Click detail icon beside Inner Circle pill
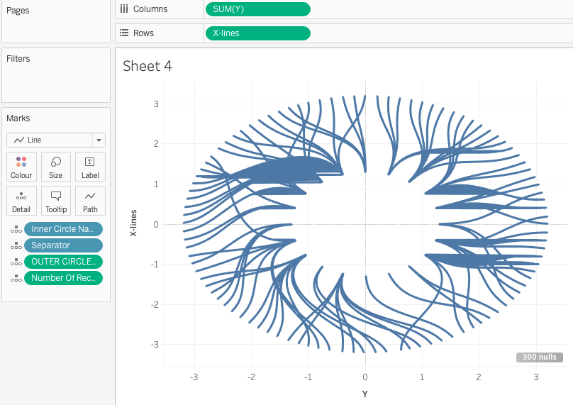Viewport: 573px width, 405px height. click(15, 229)
